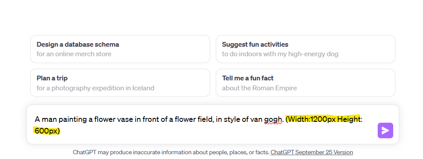Click the photography expedition in Iceland subtitle

(95, 88)
